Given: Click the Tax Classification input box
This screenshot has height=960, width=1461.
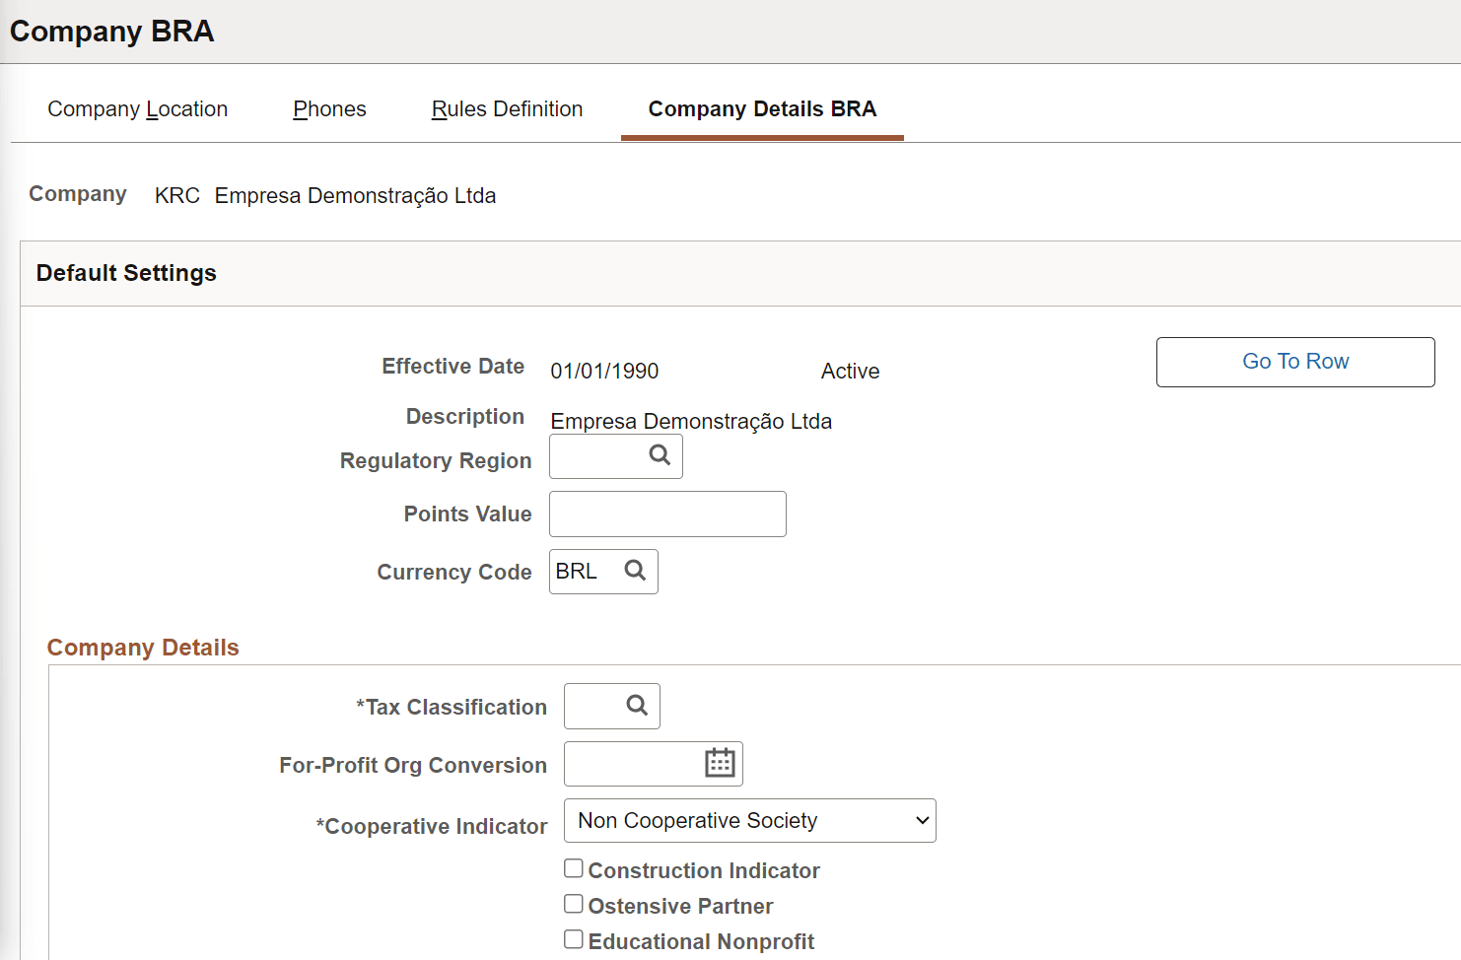Looking at the screenshot, I should click(591, 706).
